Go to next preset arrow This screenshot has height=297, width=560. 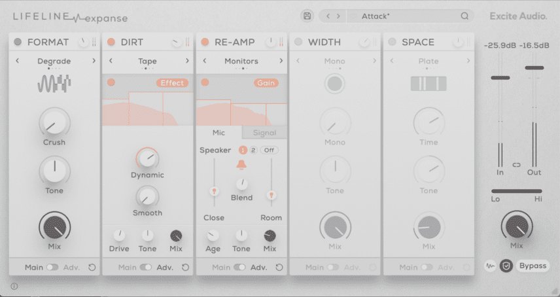(x=338, y=16)
